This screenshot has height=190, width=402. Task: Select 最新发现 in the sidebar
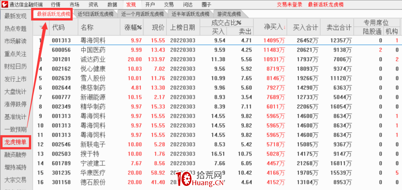pos(15,16)
